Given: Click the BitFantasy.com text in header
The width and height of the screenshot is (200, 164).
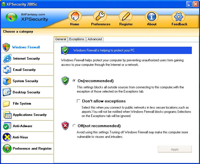Looking at the screenshot, I should [33, 14].
